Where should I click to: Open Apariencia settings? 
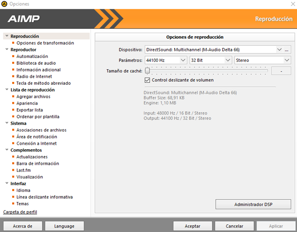(x=27, y=103)
